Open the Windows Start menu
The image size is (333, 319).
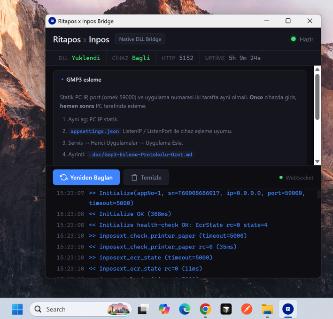pyautogui.click(x=17, y=309)
